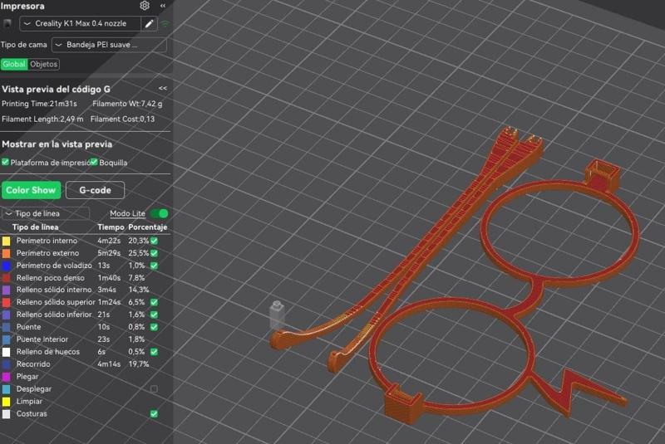Uncheck Relleno de huecos visibility
Image resolution: width=665 pixels, height=444 pixels.
[154, 352]
